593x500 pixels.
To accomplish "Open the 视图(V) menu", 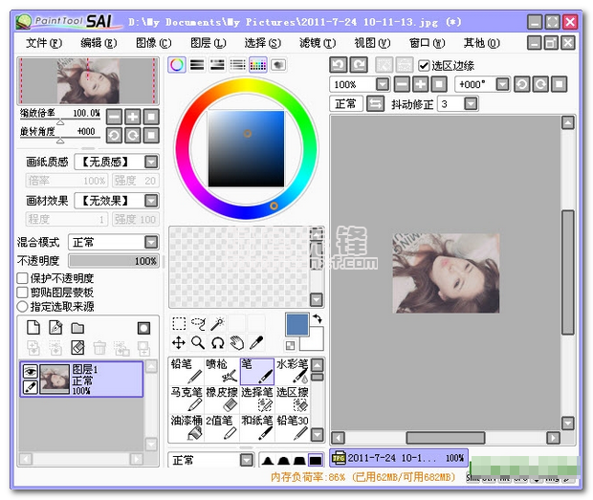I will click(x=372, y=43).
